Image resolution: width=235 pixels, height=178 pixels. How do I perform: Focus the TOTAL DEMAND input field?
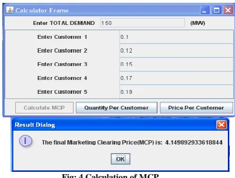coord(143,23)
